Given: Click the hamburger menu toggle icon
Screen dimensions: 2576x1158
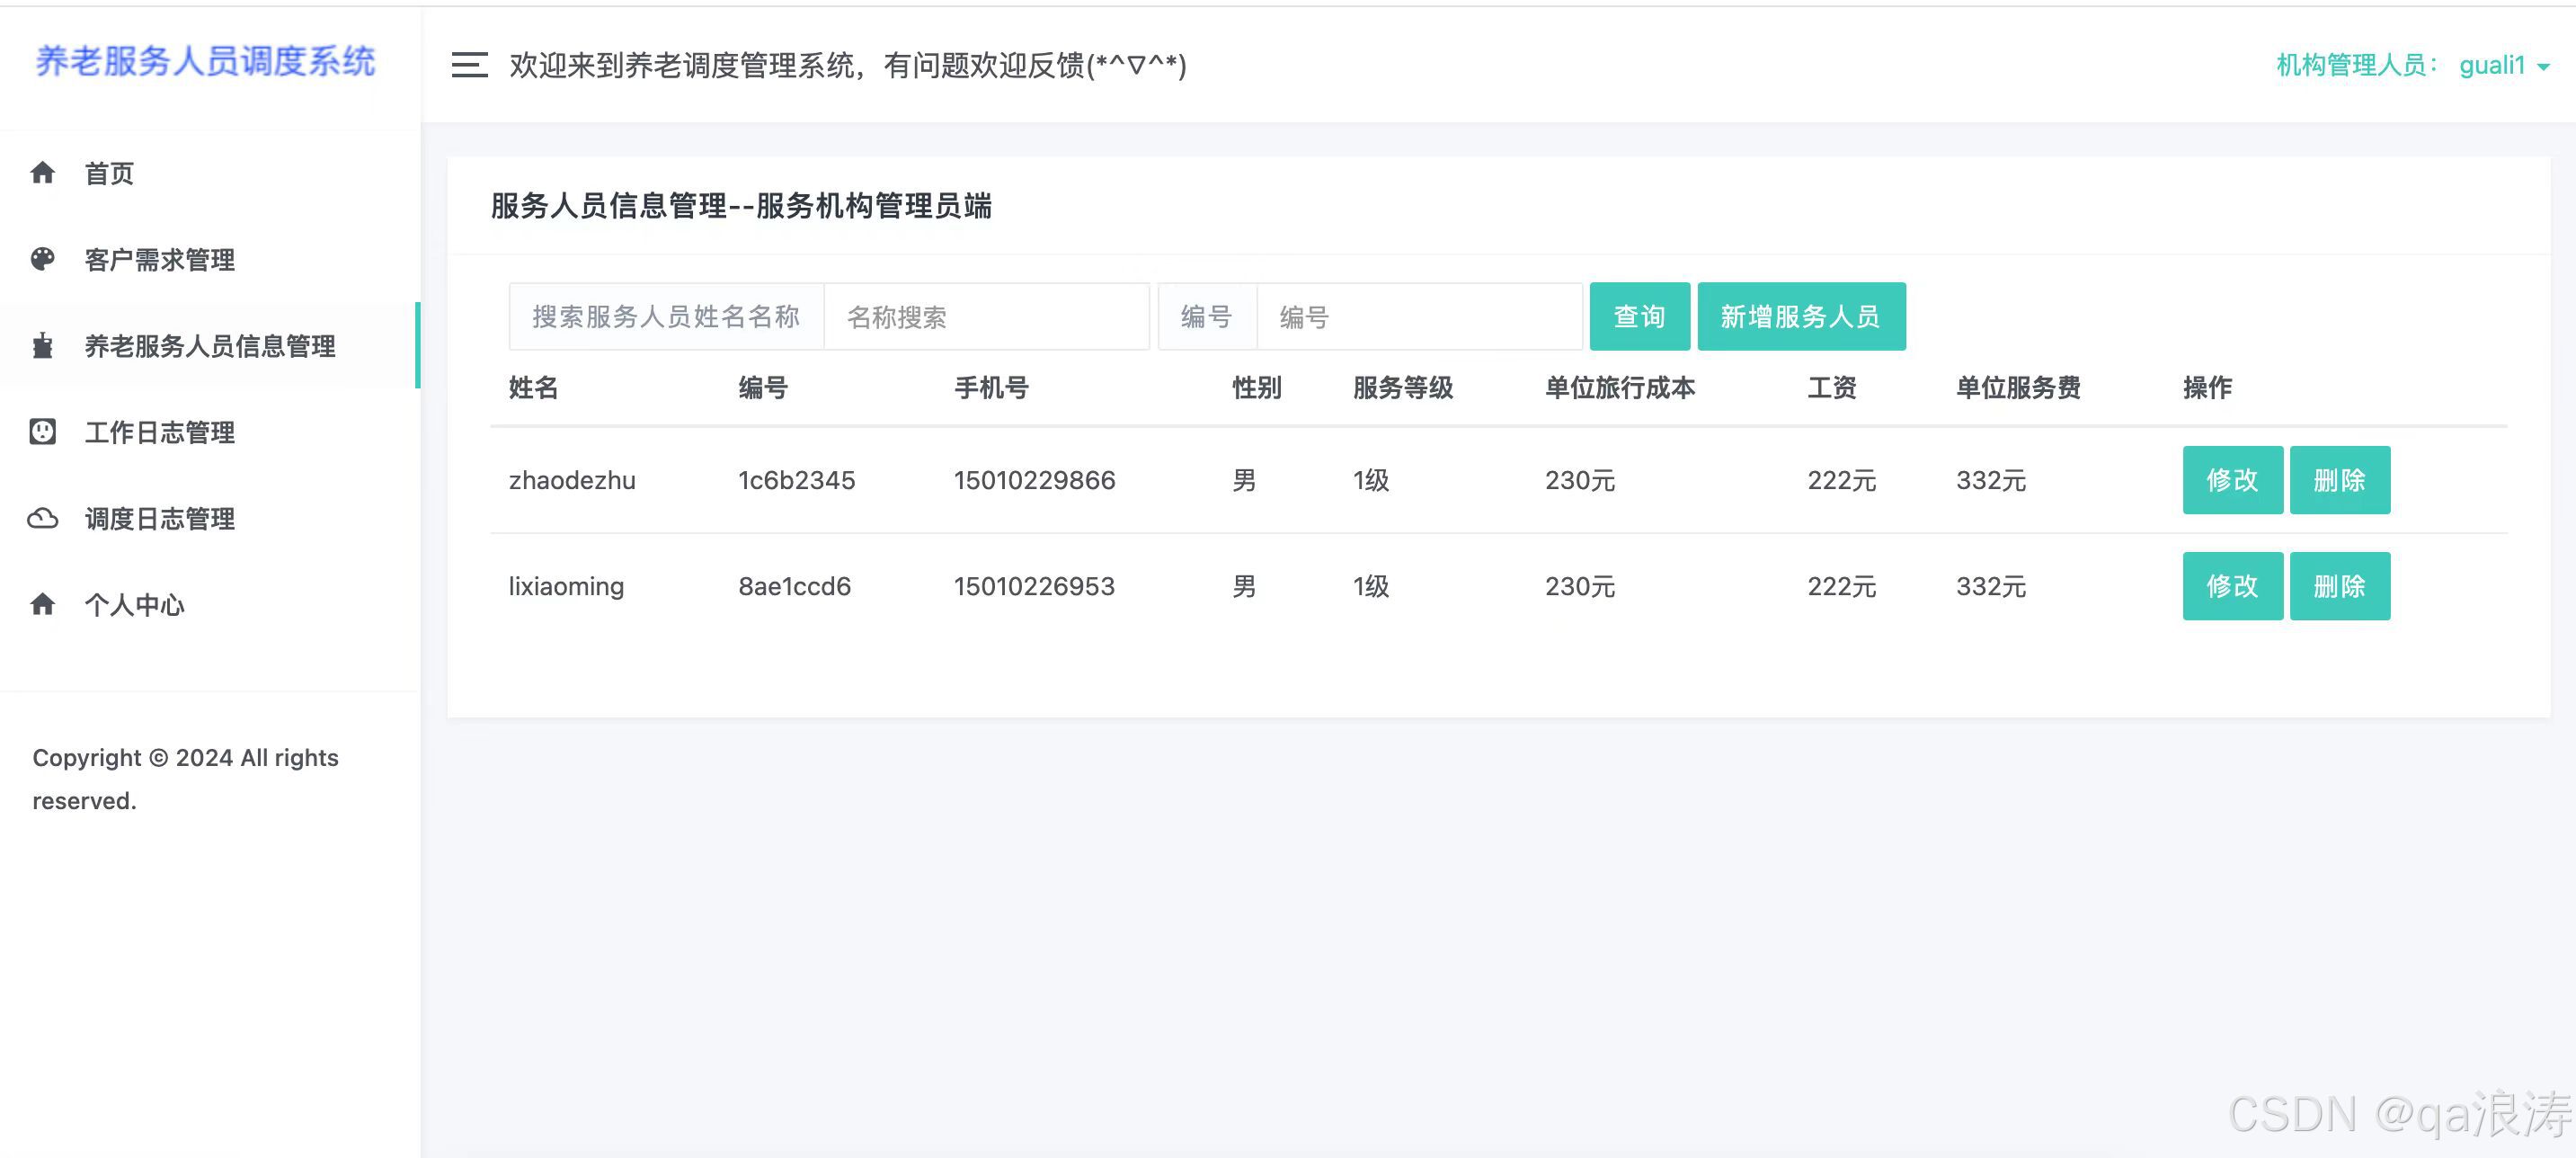Looking at the screenshot, I should point(469,65).
